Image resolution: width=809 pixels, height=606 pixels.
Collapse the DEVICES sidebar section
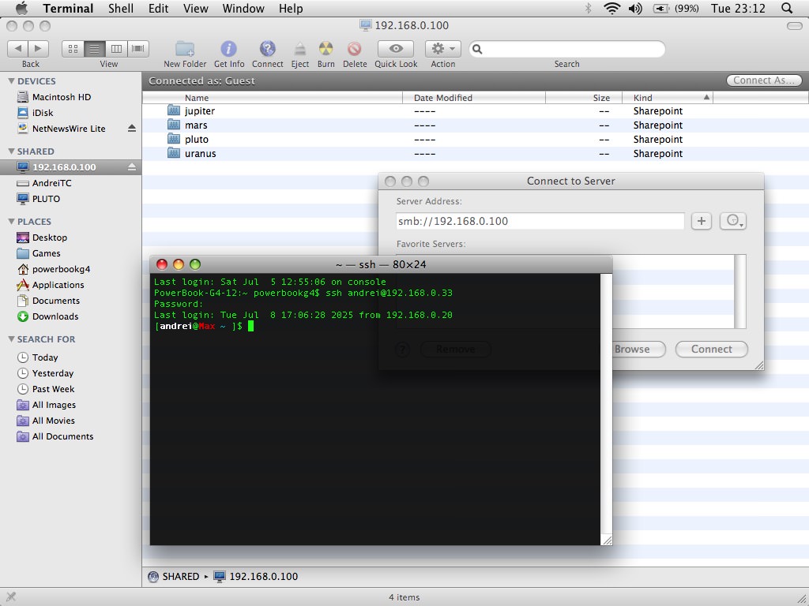pos(11,81)
